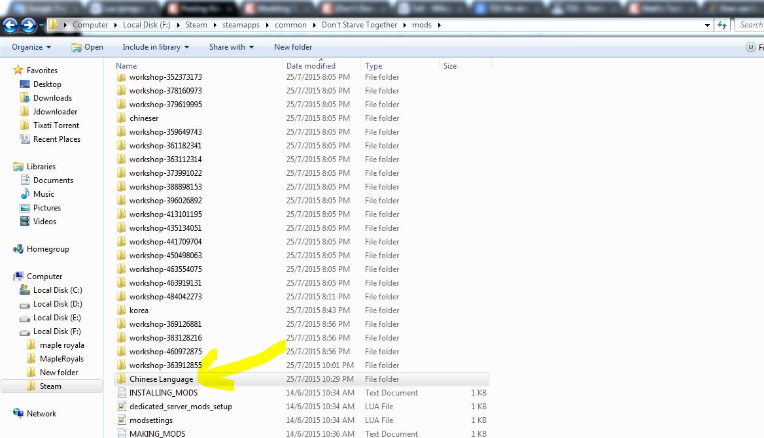Click the New folder button
The height and width of the screenshot is (438, 764).
coord(292,47)
